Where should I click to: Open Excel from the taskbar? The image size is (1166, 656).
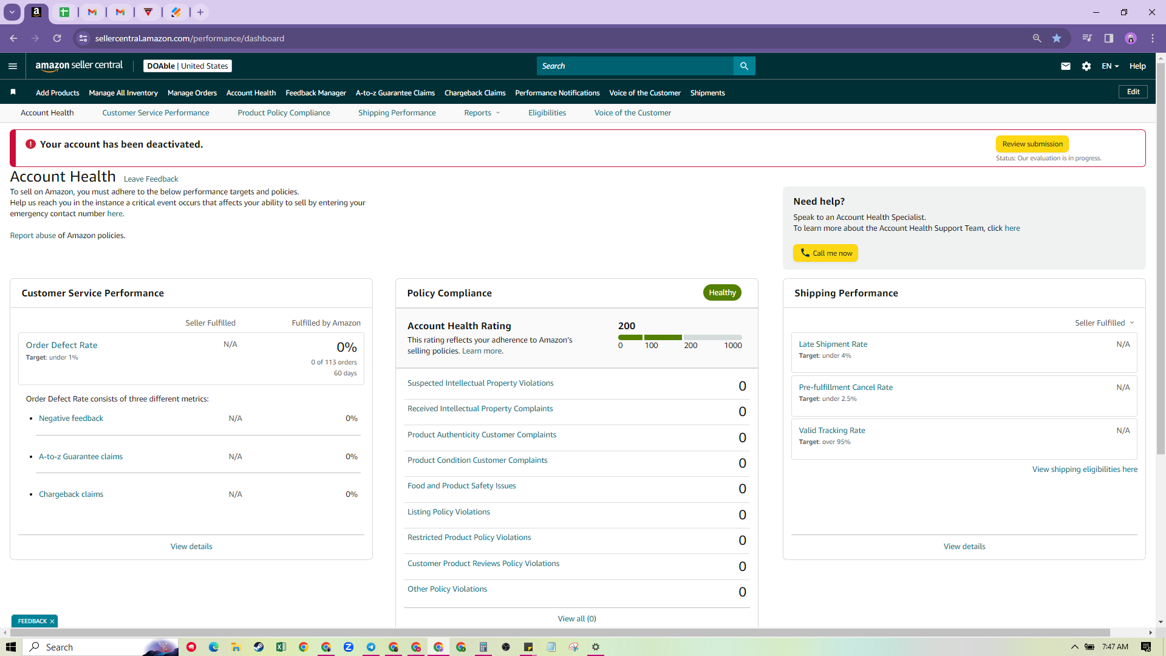pos(281,647)
